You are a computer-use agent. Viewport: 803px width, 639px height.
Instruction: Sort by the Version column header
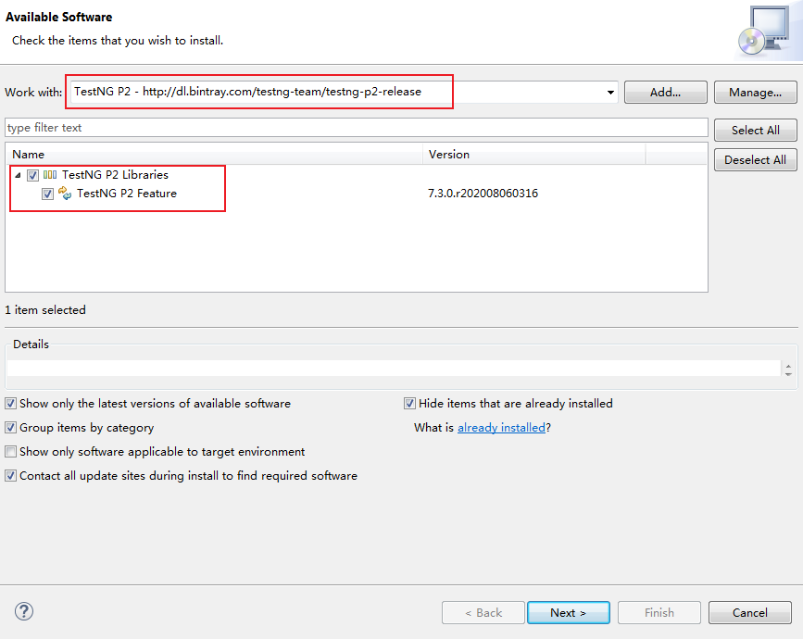pyautogui.click(x=534, y=154)
